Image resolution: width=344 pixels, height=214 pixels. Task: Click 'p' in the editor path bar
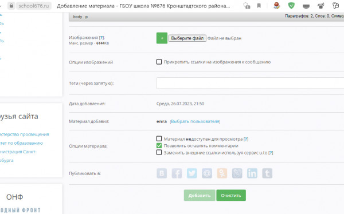click(x=87, y=17)
